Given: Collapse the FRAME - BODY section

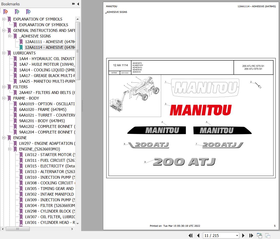Looking at the screenshot, I should click(x=3, y=98).
